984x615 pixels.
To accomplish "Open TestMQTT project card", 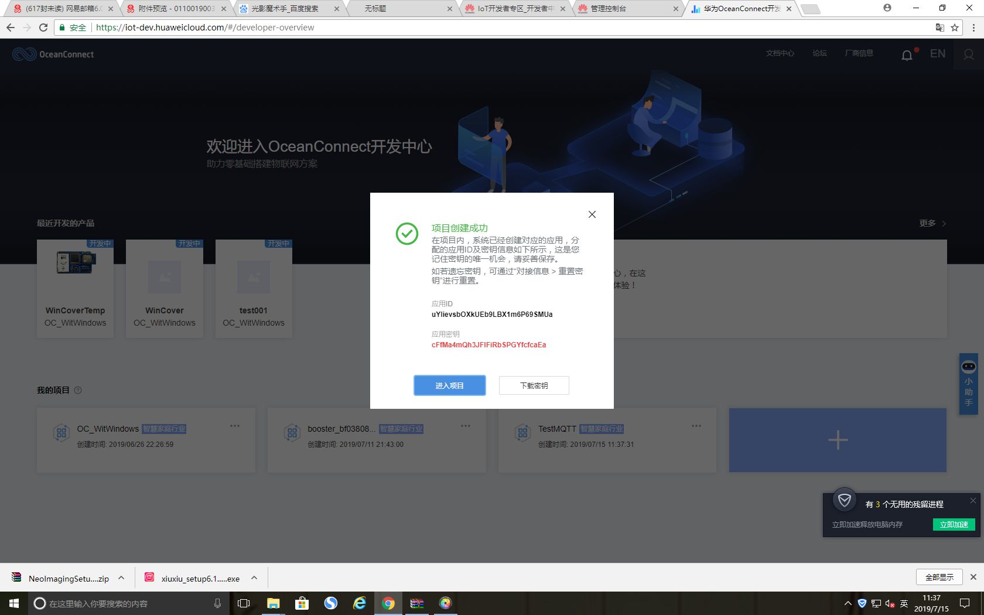I will (607, 440).
